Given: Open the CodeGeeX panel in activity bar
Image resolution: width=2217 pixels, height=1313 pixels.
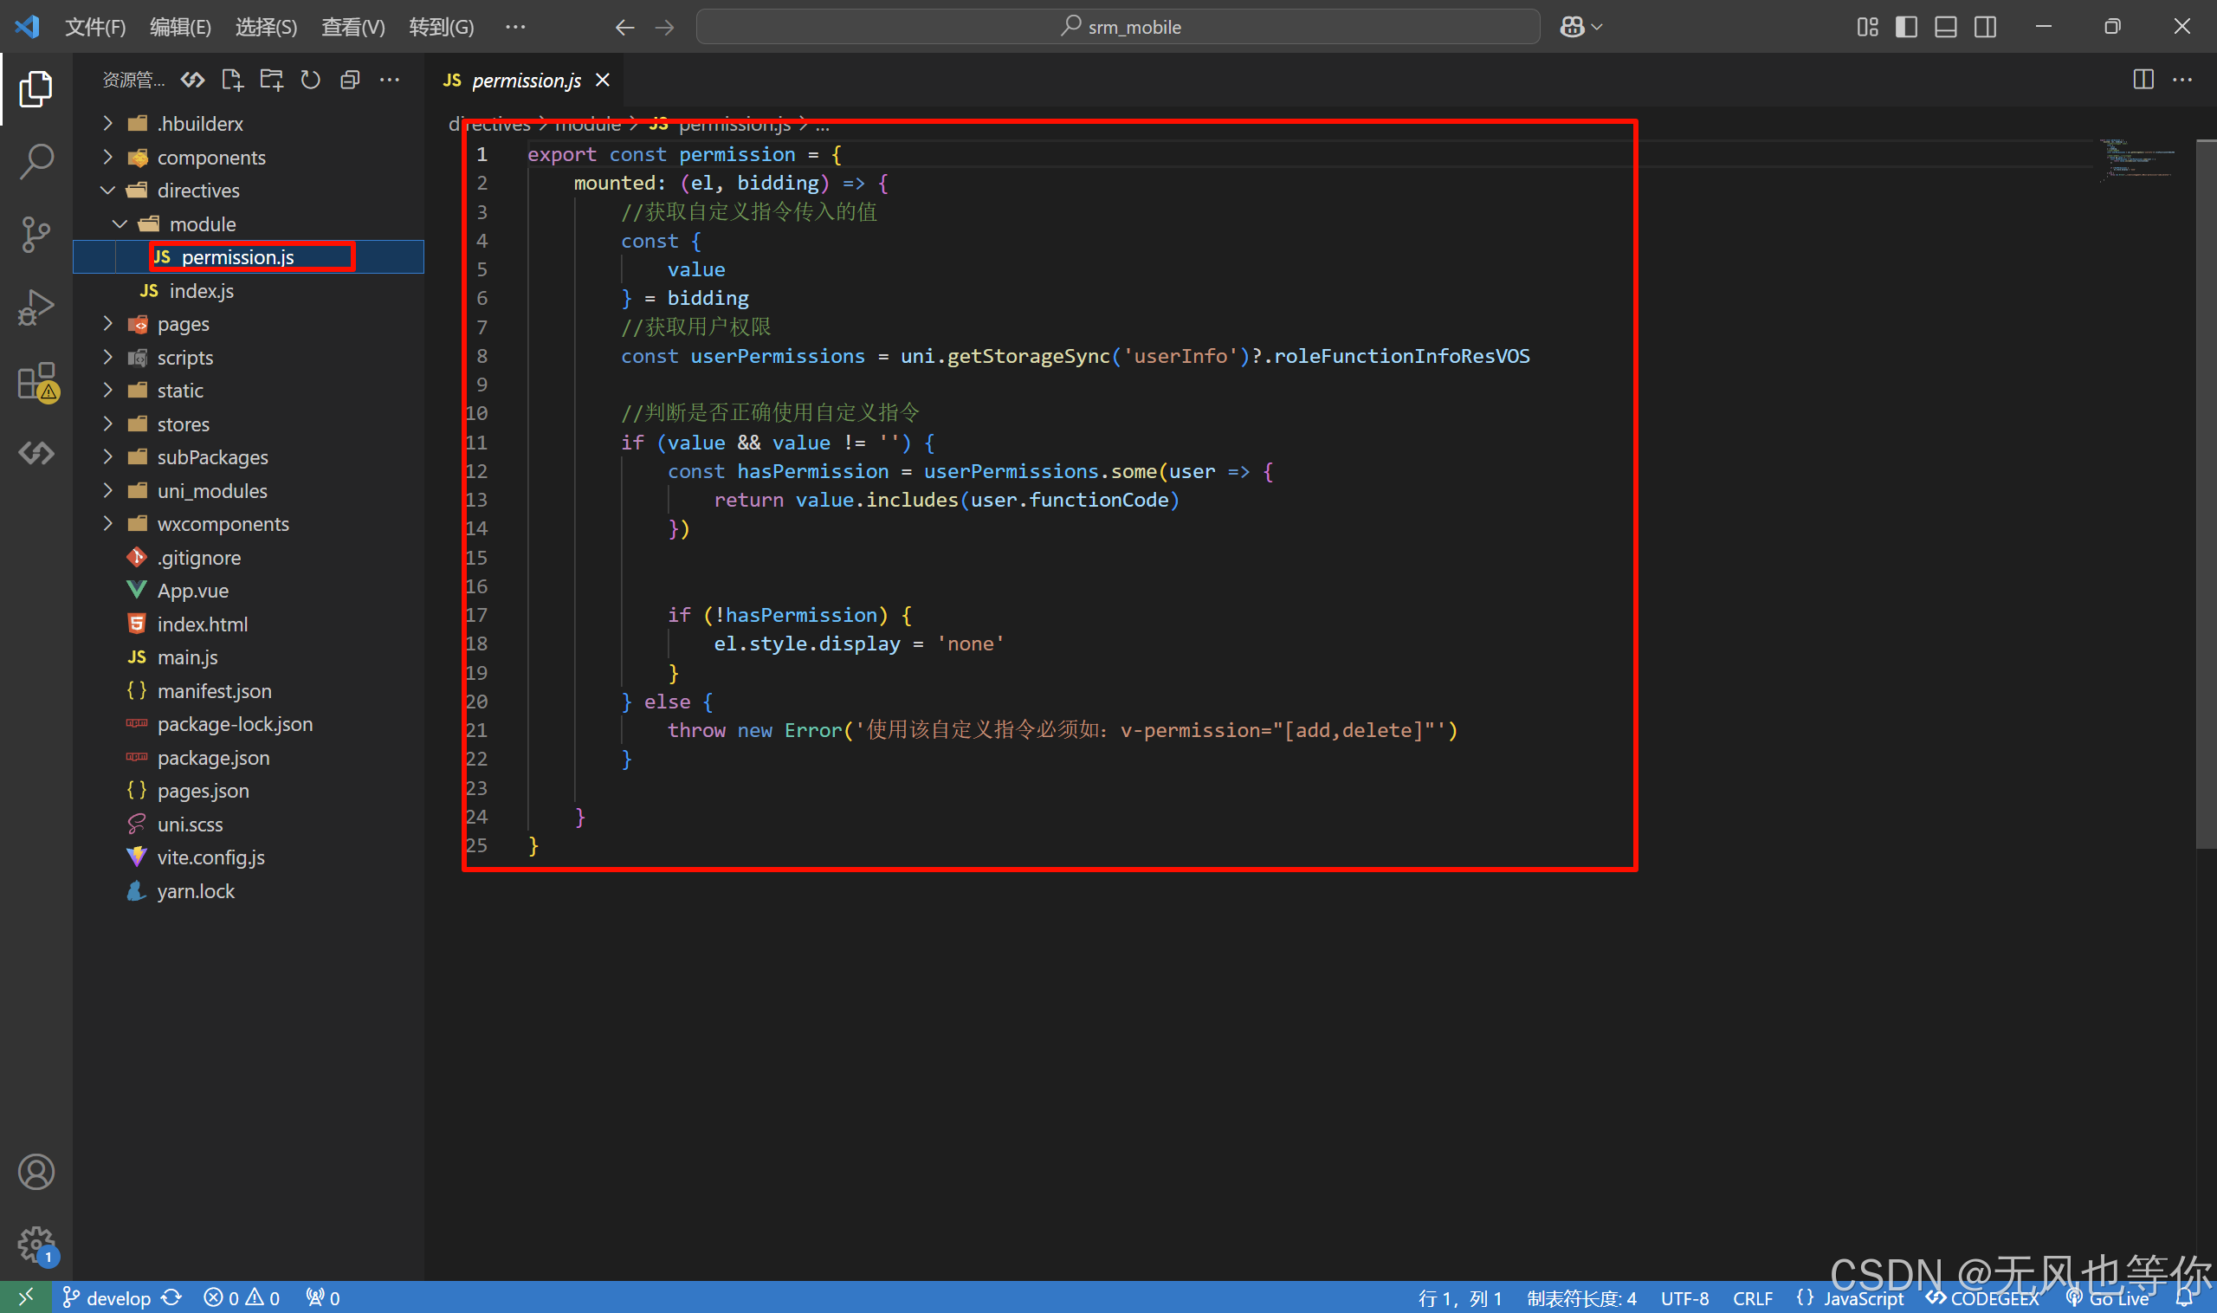Looking at the screenshot, I should [x=36, y=453].
